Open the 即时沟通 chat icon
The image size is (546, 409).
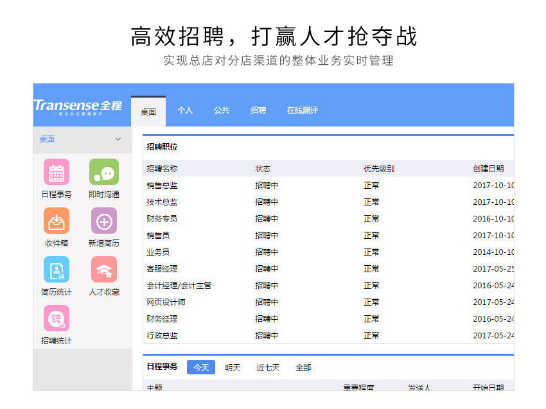[104, 172]
